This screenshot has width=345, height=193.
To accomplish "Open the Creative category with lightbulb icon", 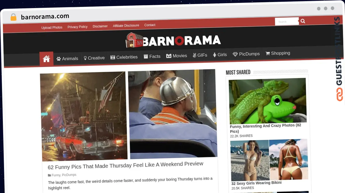I will 94,58.
